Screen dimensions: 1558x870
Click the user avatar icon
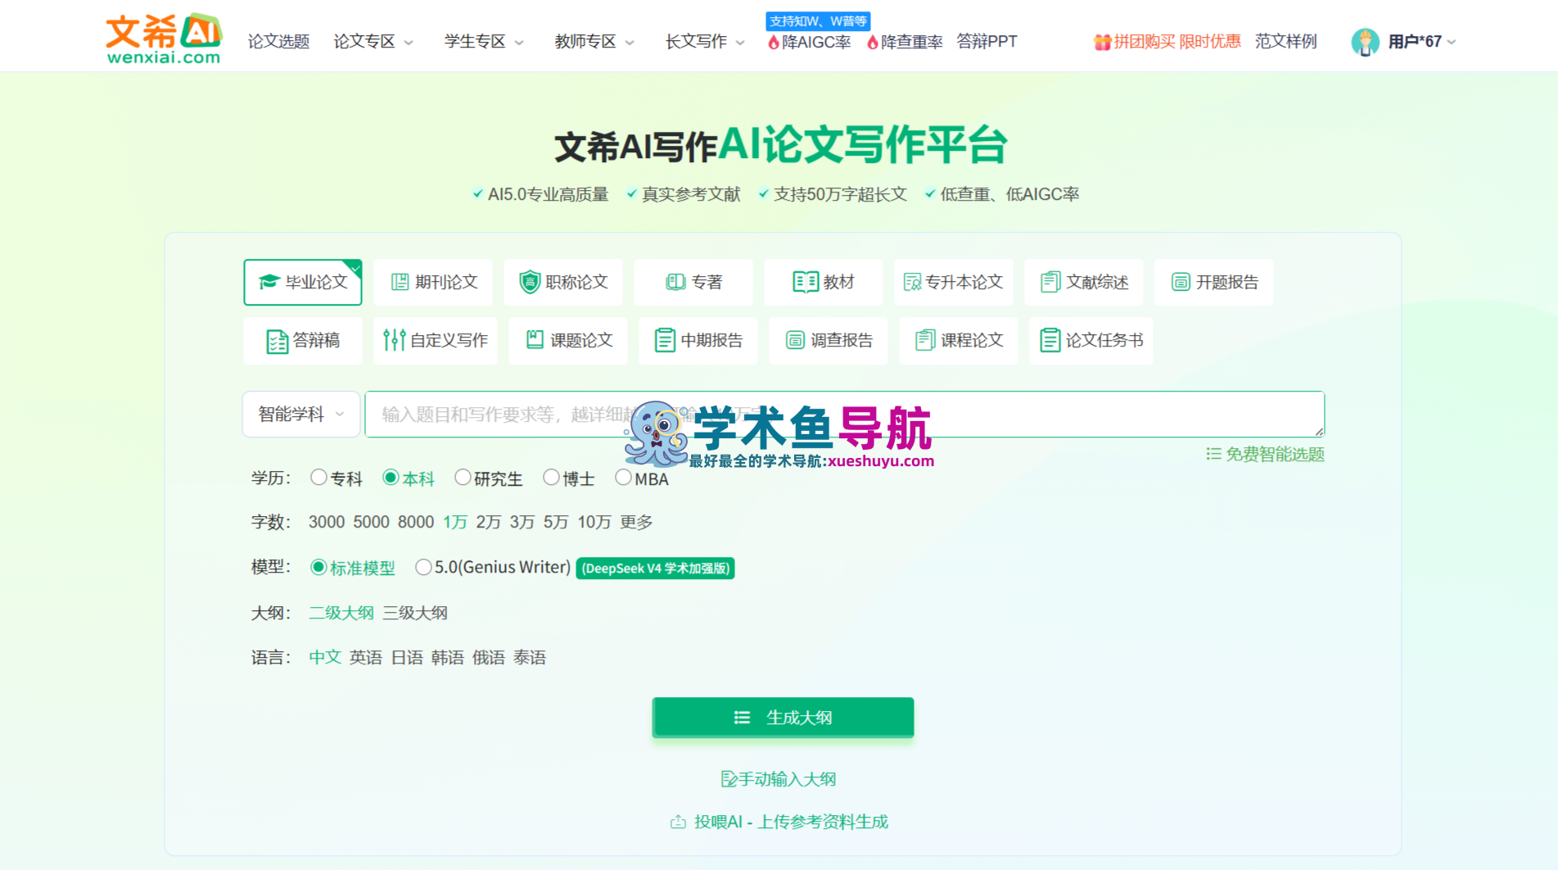pyautogui.click(x=1365, y=42)
